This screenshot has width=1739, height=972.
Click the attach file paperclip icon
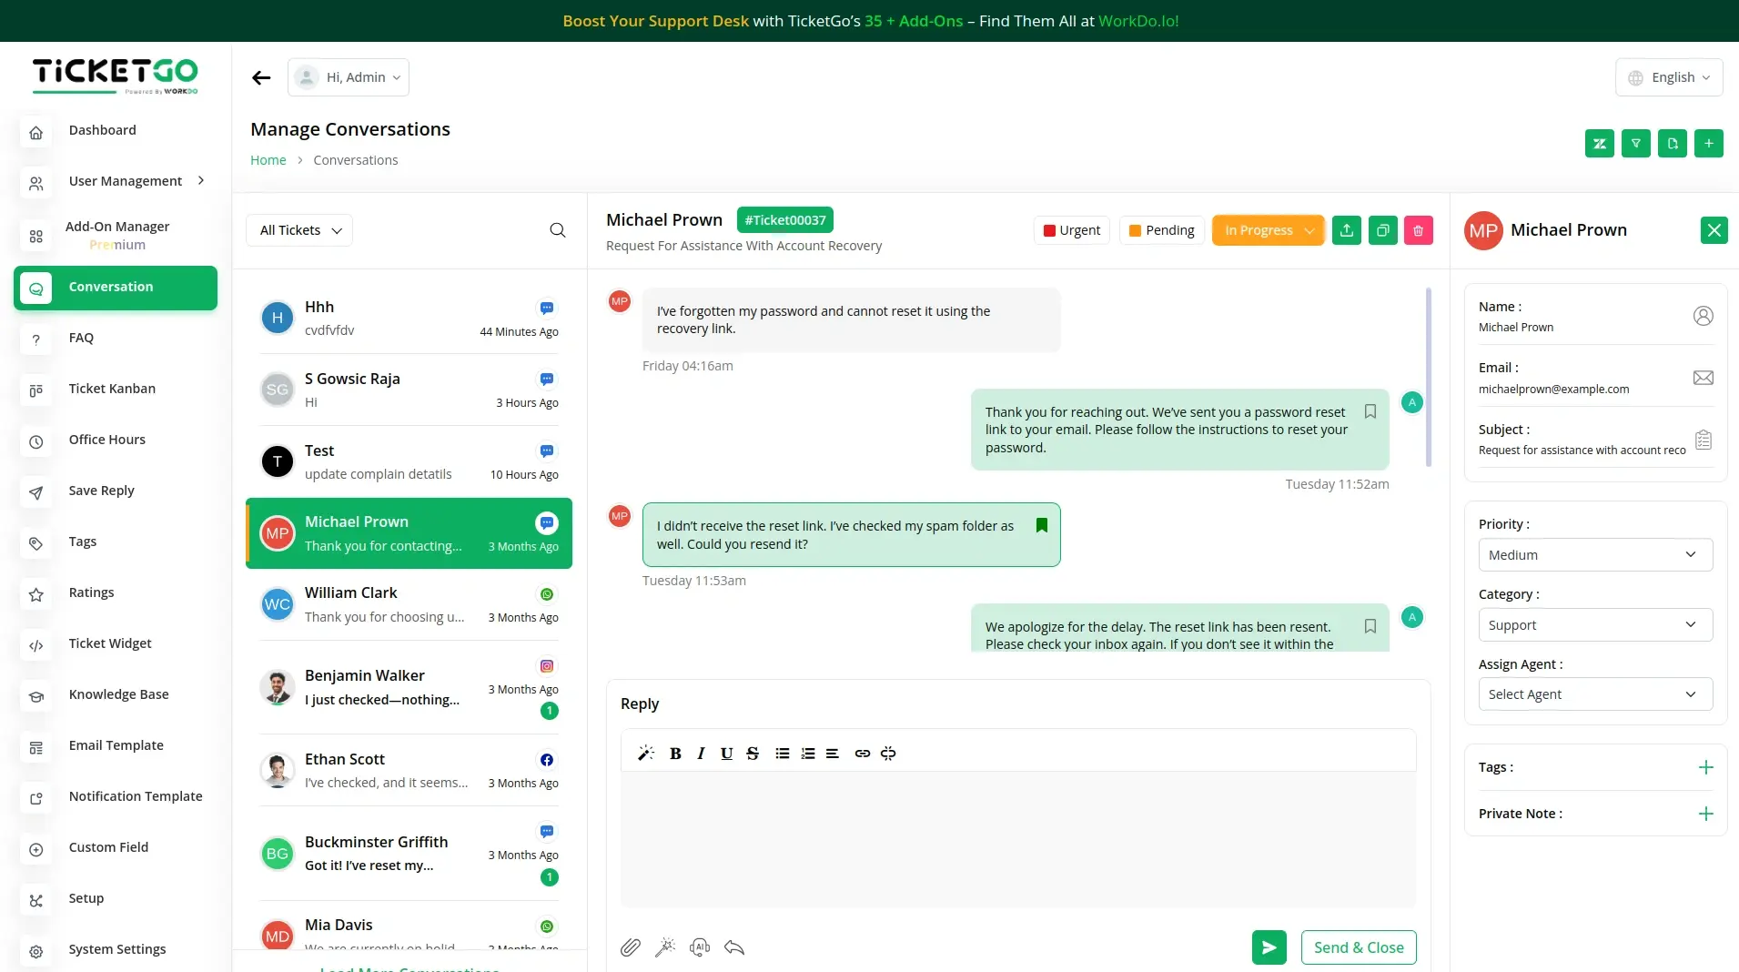coord(630,947)
